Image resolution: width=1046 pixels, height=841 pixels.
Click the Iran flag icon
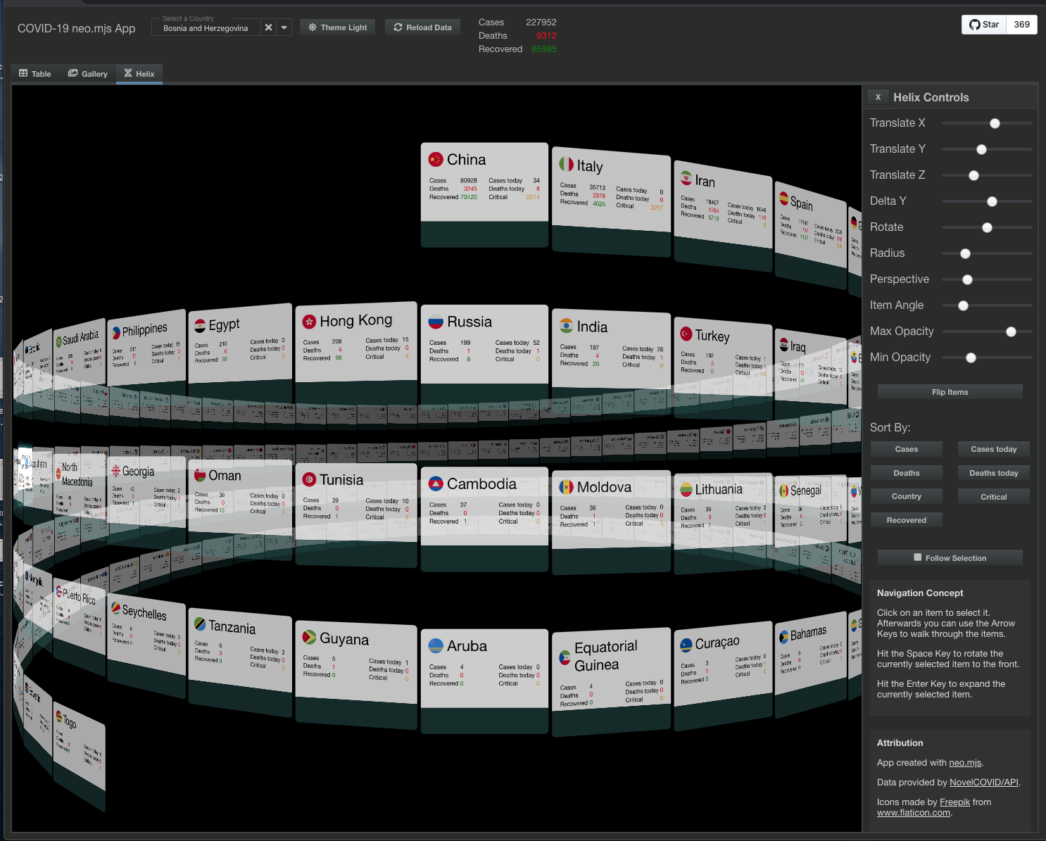pos(686,178)
